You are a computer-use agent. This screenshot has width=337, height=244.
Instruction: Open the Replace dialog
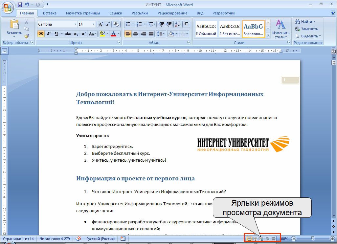(306, 29)
